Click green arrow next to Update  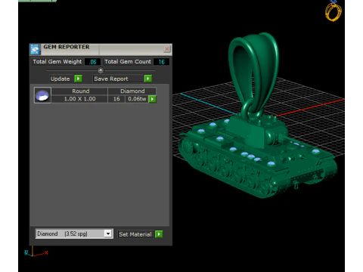click(79, 79)
